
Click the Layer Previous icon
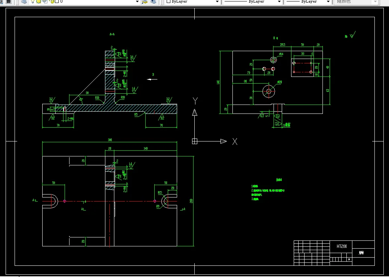[x=154, y=1]
